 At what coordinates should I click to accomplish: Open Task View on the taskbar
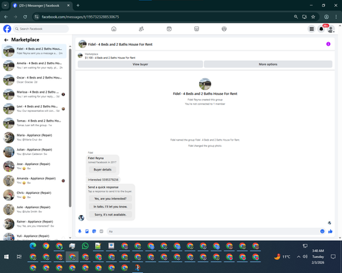coord(19,257)
